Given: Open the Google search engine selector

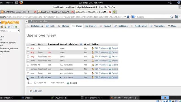Looking at the screenshot, I should [x=134, y=17].
